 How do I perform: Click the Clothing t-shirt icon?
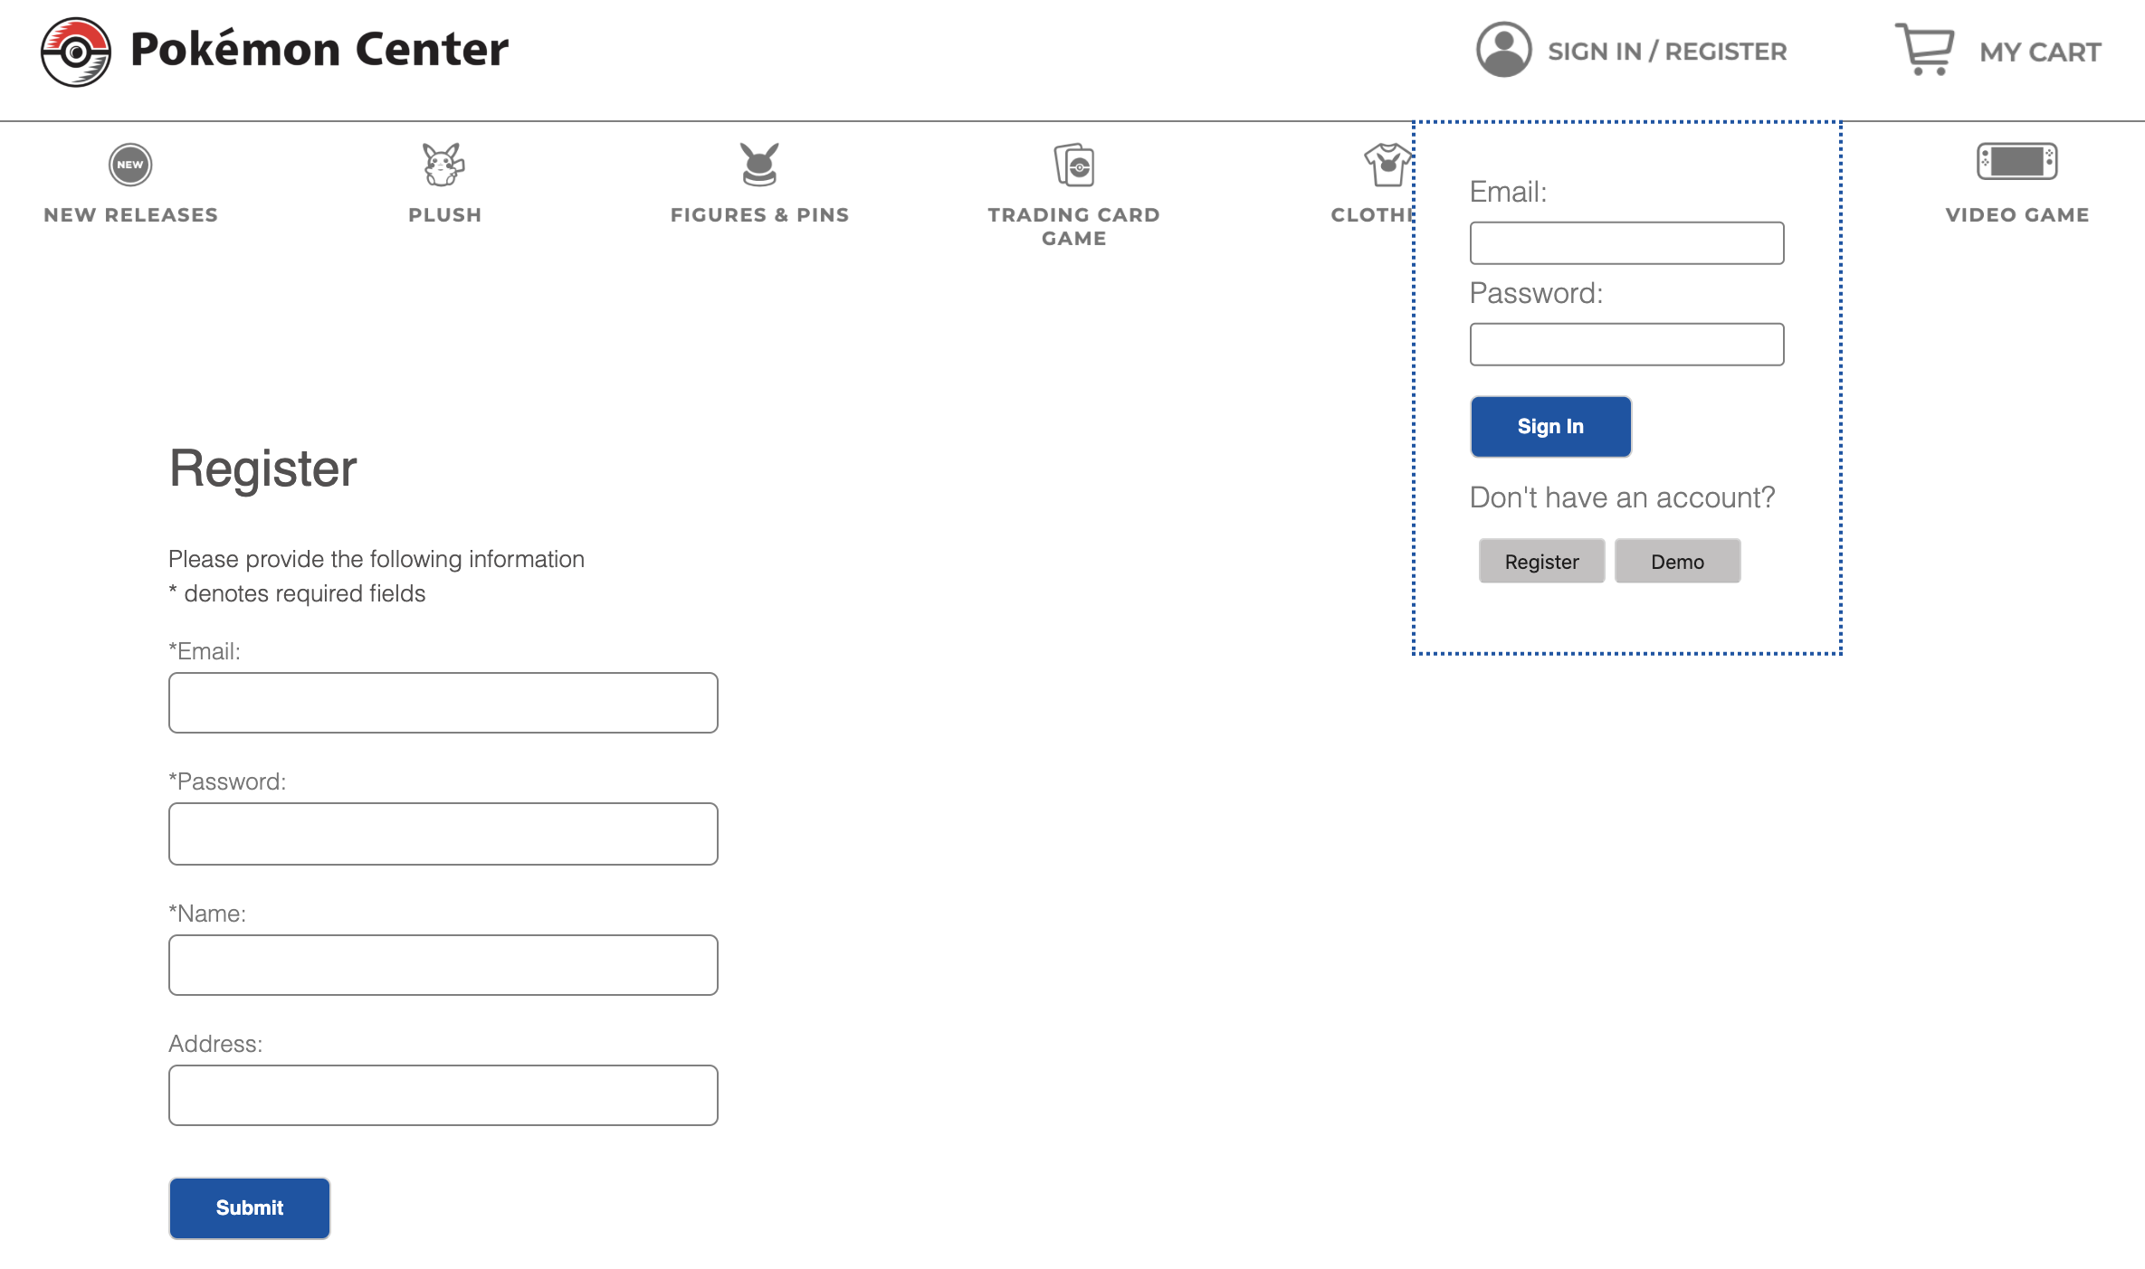point(1387,165)
